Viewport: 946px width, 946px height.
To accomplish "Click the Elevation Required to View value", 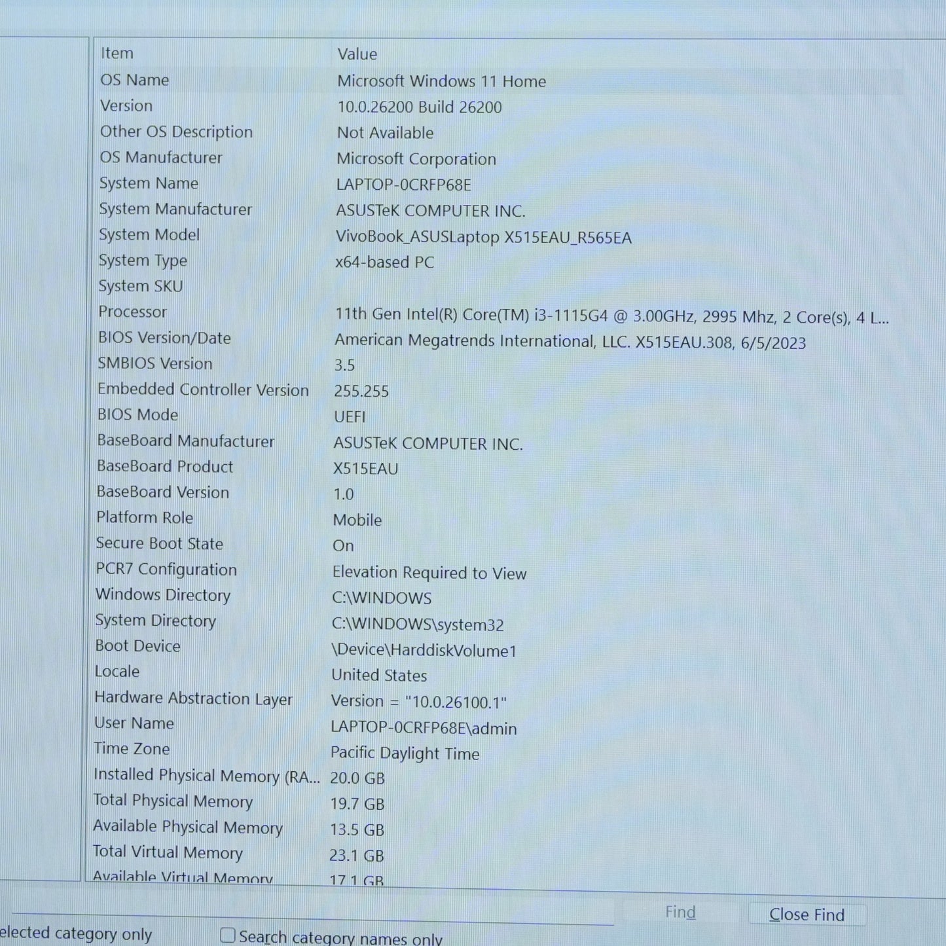I will (429, 573).
